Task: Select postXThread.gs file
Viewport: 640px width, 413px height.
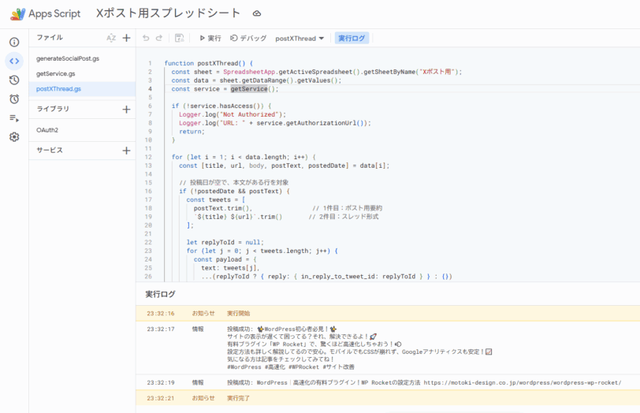Action: [82, 89]
